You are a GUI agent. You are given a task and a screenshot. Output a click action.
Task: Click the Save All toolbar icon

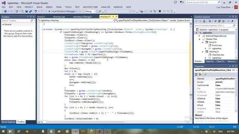pyautogui.click(x=30, y=12)
